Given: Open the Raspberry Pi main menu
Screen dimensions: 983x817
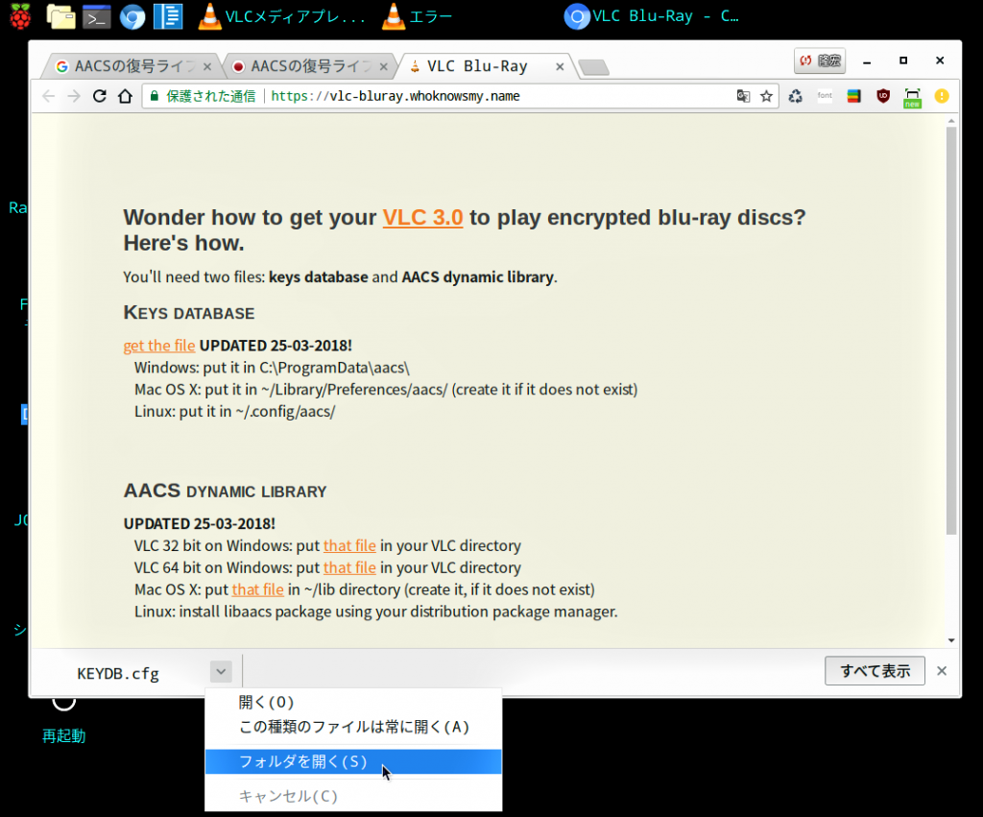Looking at the screenshot, I should (x=19, y=15).
